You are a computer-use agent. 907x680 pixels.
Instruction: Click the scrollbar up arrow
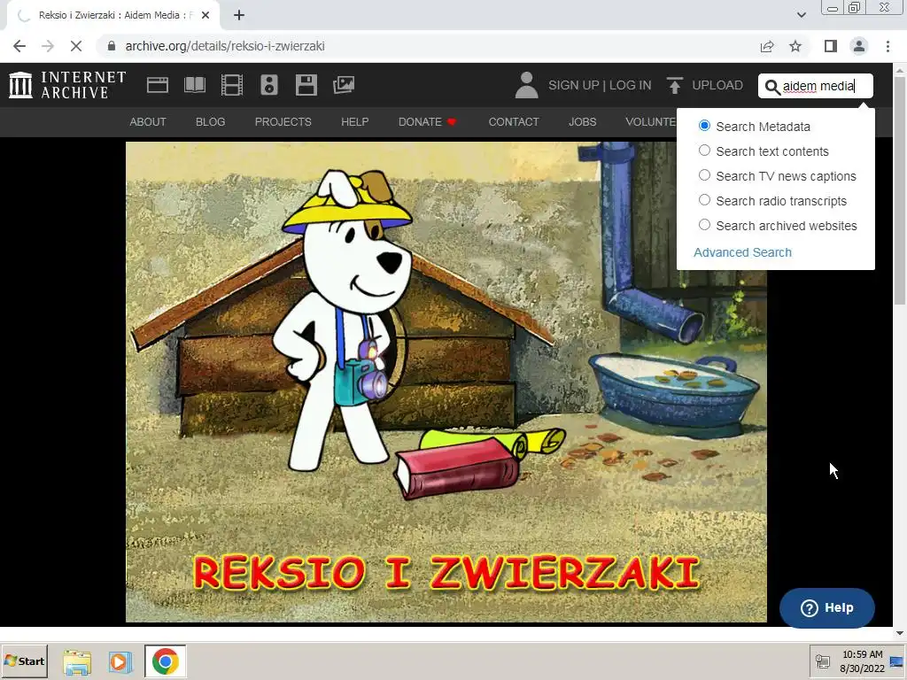click(x=900, y=69)
